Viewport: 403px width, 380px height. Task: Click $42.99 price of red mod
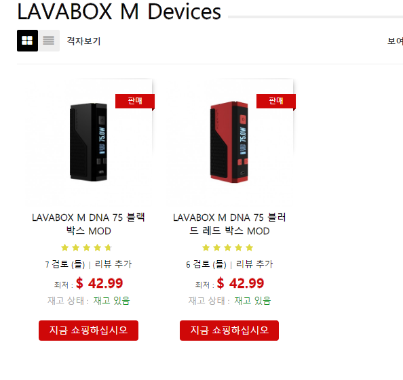pos(241,284)
